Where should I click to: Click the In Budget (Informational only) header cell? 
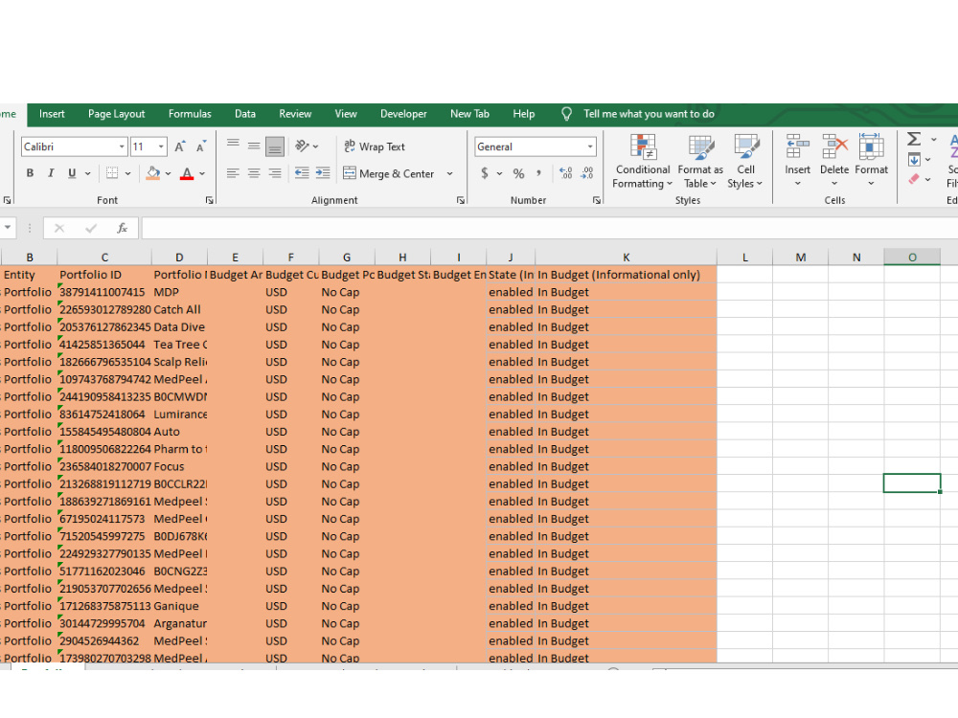(x=627, y=275)
